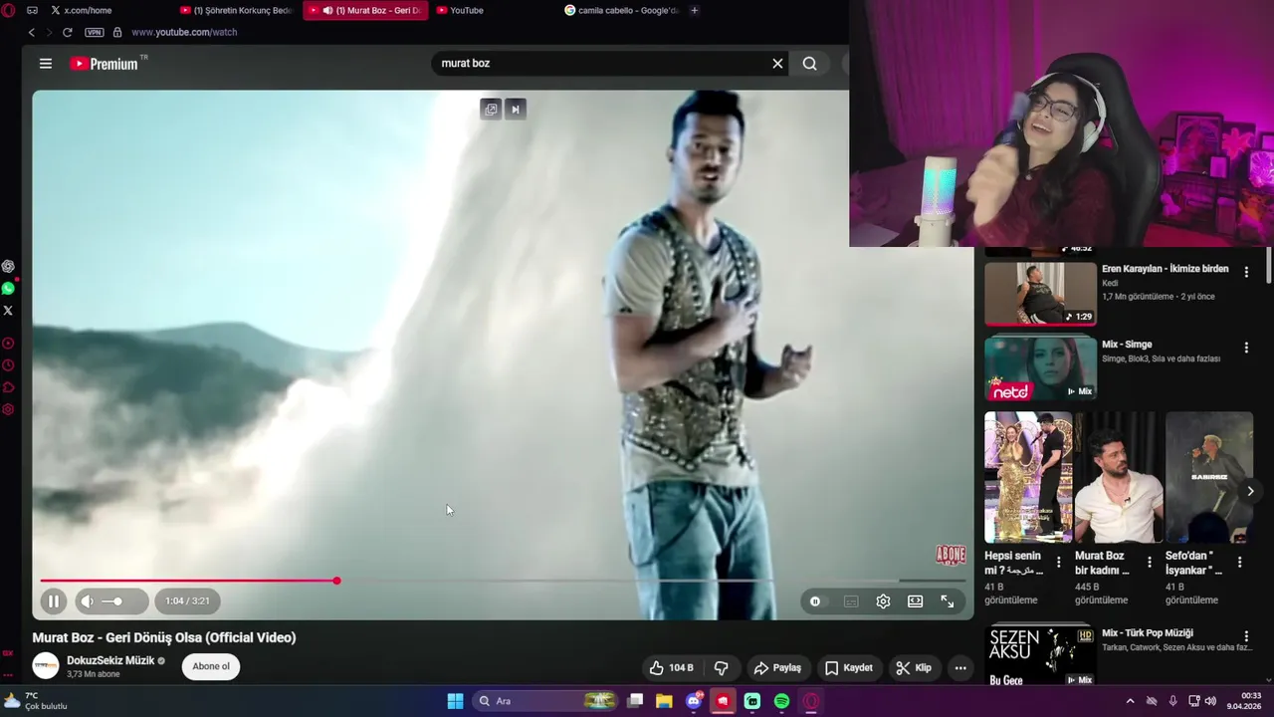Run search with magnifier button

point(810,63)
